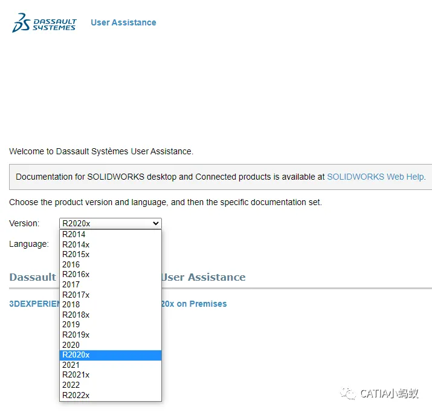Pick version 2022 in the list

[110, 385]
